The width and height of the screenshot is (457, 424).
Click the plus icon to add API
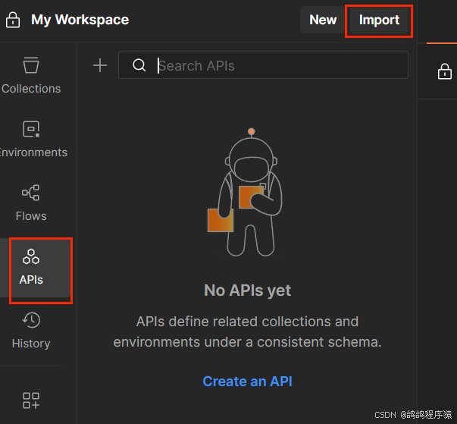point(100,65)
